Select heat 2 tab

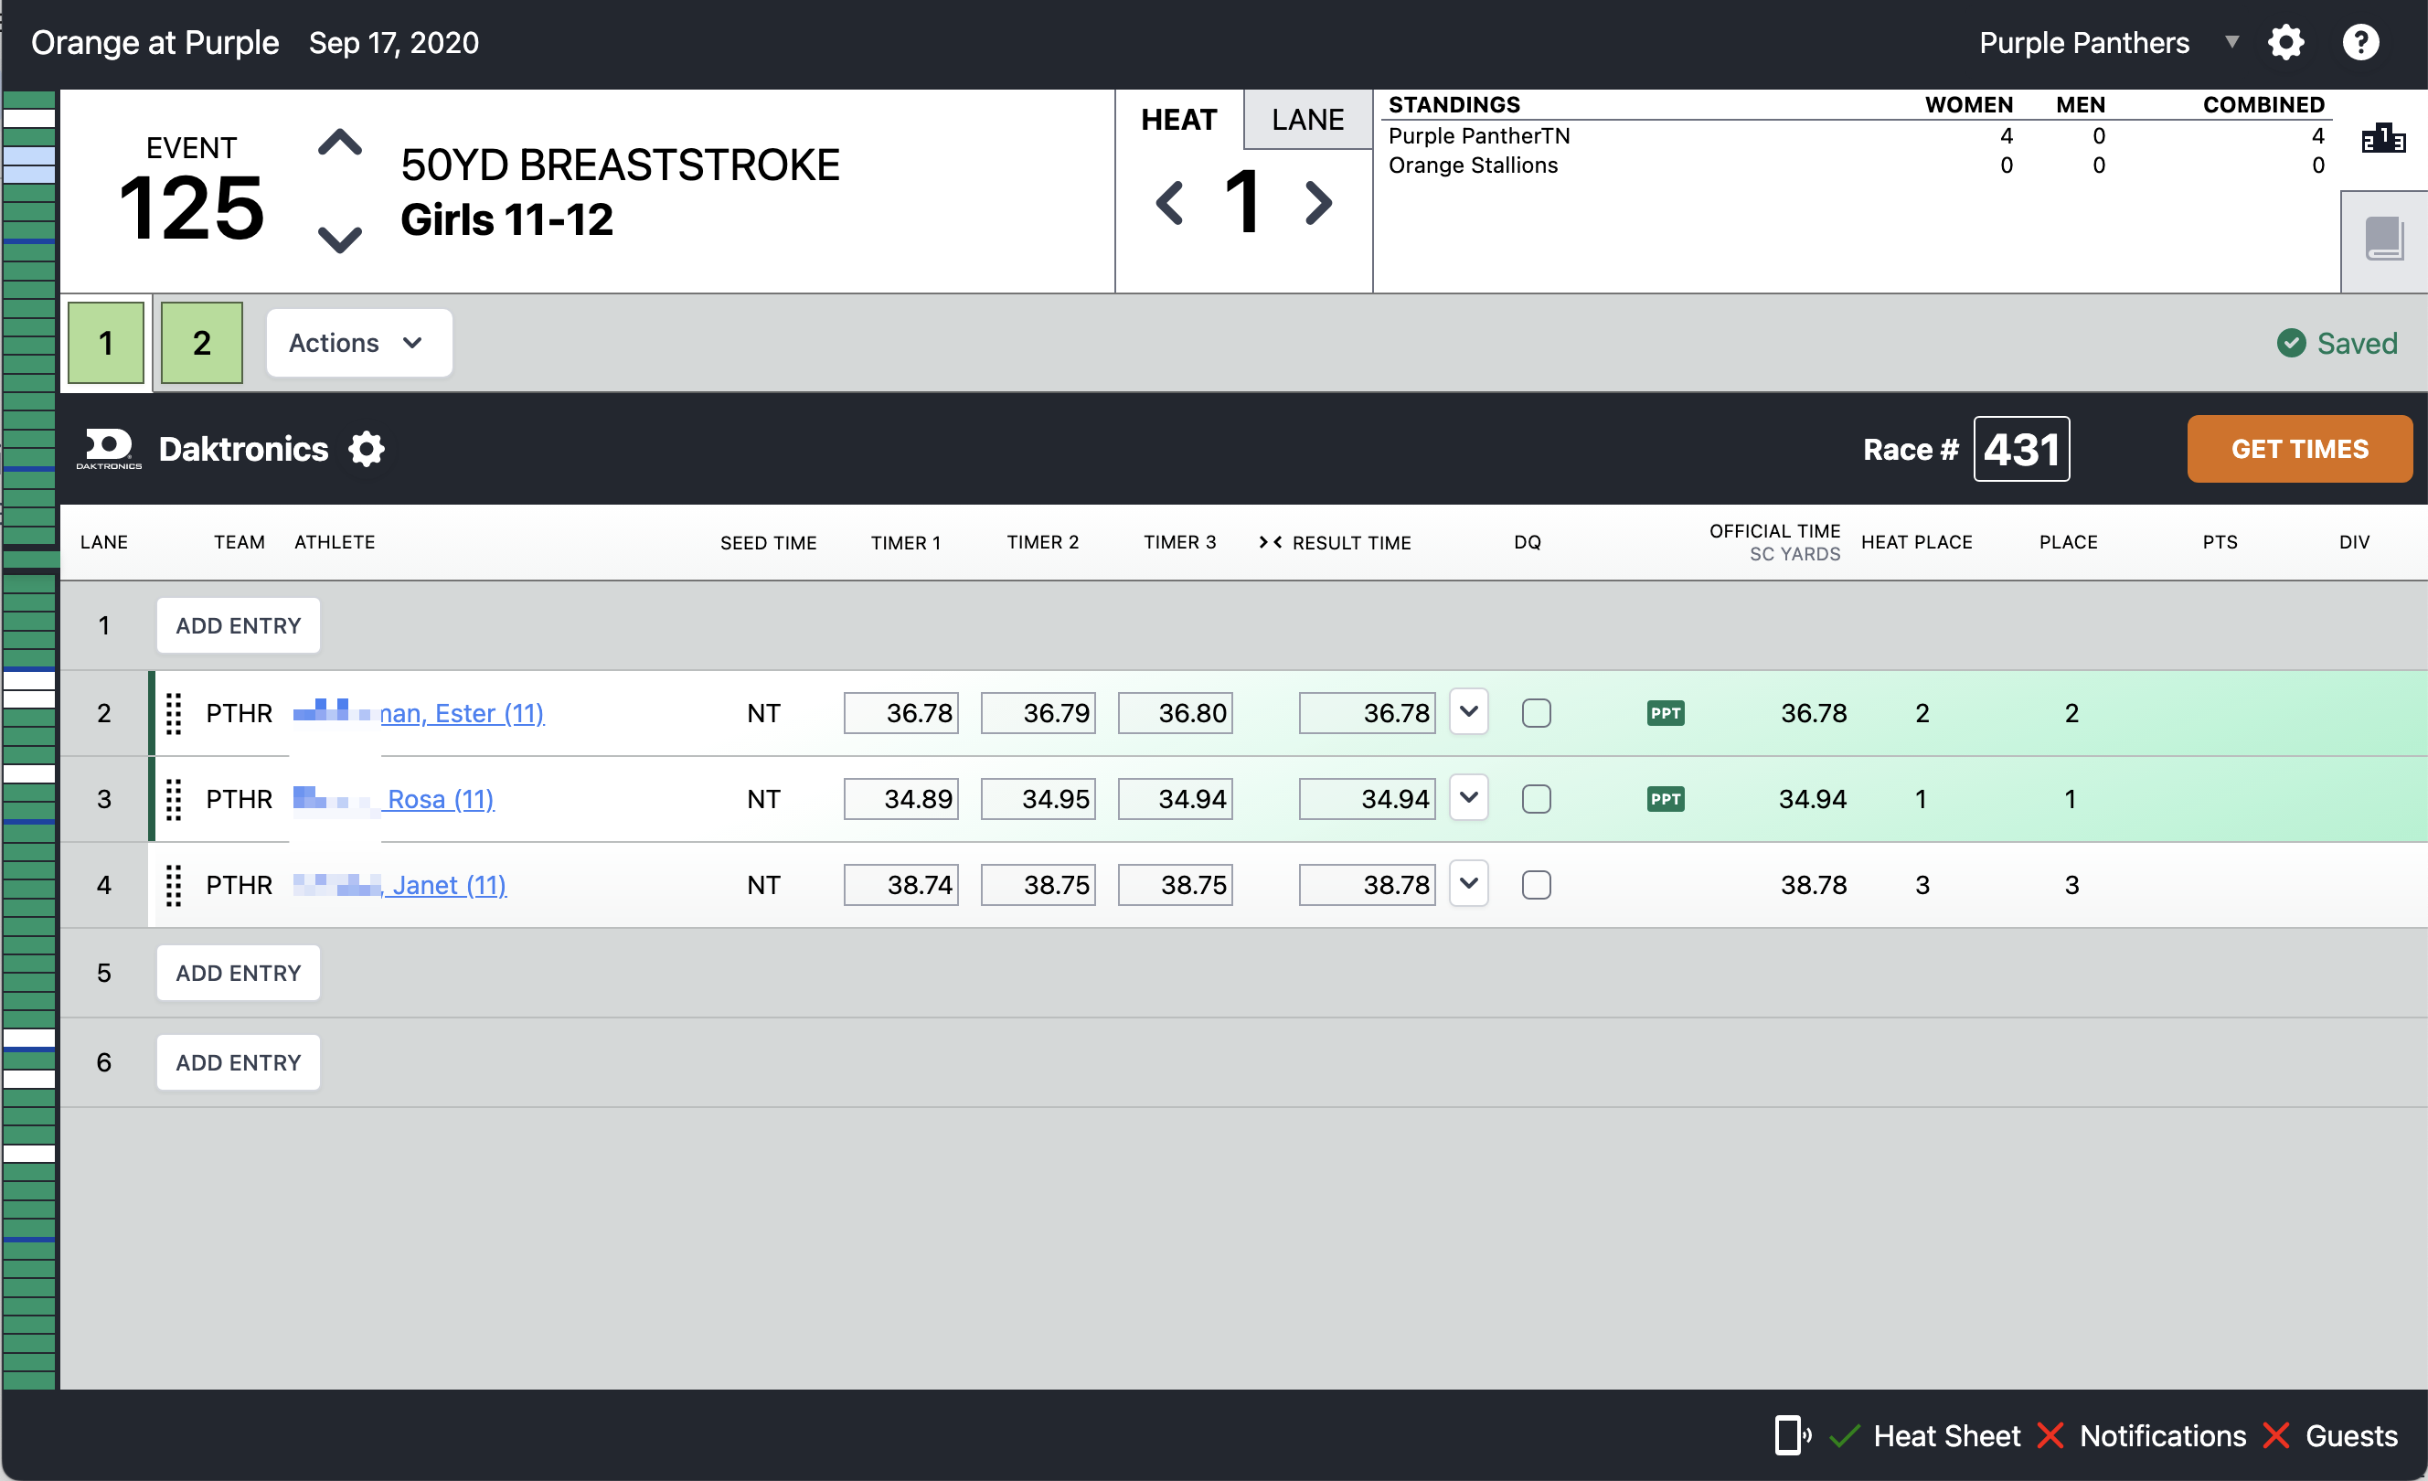point(202,343)
